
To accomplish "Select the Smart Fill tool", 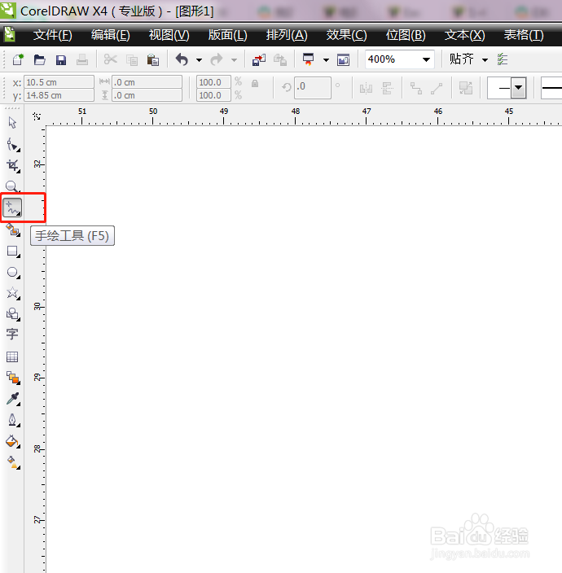I will coord(13,230).
